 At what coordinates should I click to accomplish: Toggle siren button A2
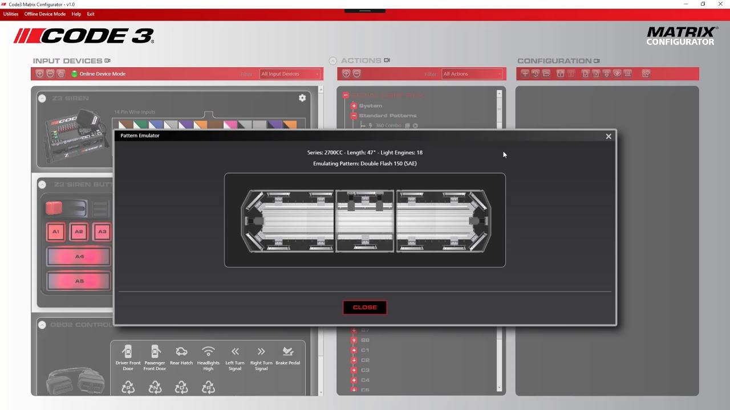pyautogui.click(x=79, y=232)
